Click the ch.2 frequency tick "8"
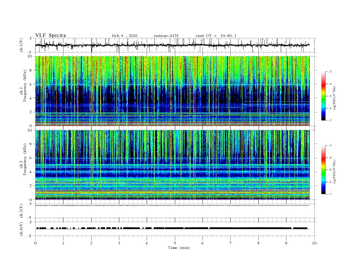Image resolution: width=354 pixels, height=273 pixels. point(31,144)
